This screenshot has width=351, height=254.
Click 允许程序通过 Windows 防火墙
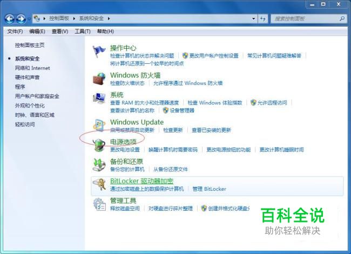(x=188, y=83)
